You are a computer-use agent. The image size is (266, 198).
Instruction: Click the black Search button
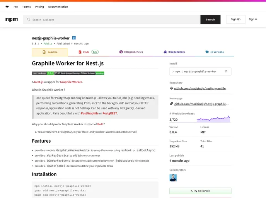click(x=210, y=19)
